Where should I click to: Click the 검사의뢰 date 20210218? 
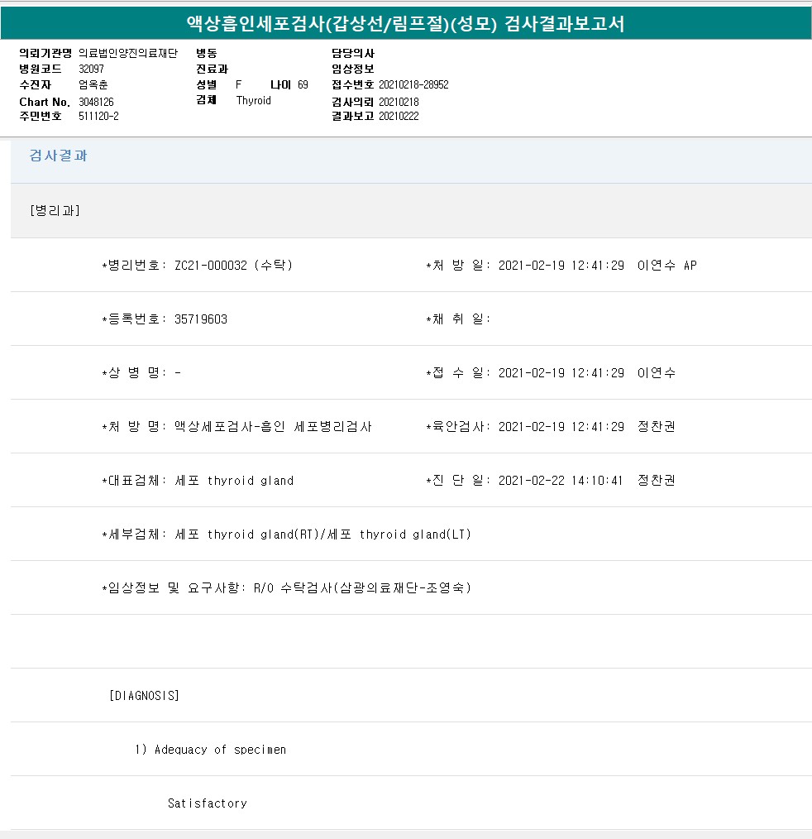click(399, 102)
